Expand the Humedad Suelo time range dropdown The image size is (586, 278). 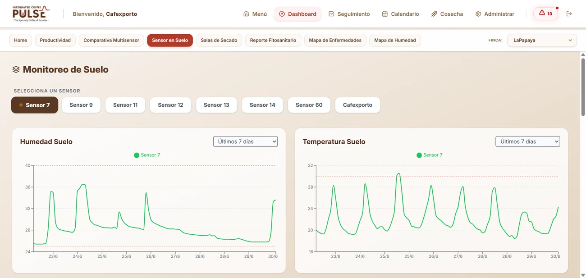(245, 141)
